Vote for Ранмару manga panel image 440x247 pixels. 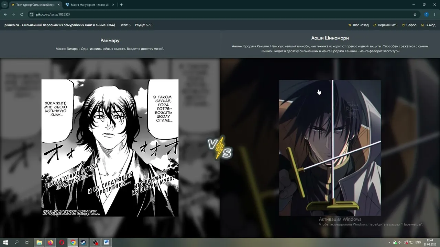(110, 148)
